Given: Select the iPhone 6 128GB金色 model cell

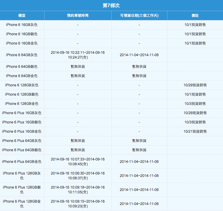Looking at the screenshot, I should (21, 104).
